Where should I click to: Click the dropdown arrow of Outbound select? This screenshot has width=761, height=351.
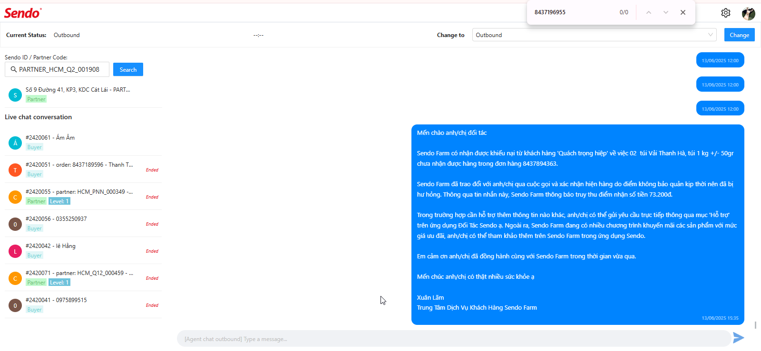711,35
